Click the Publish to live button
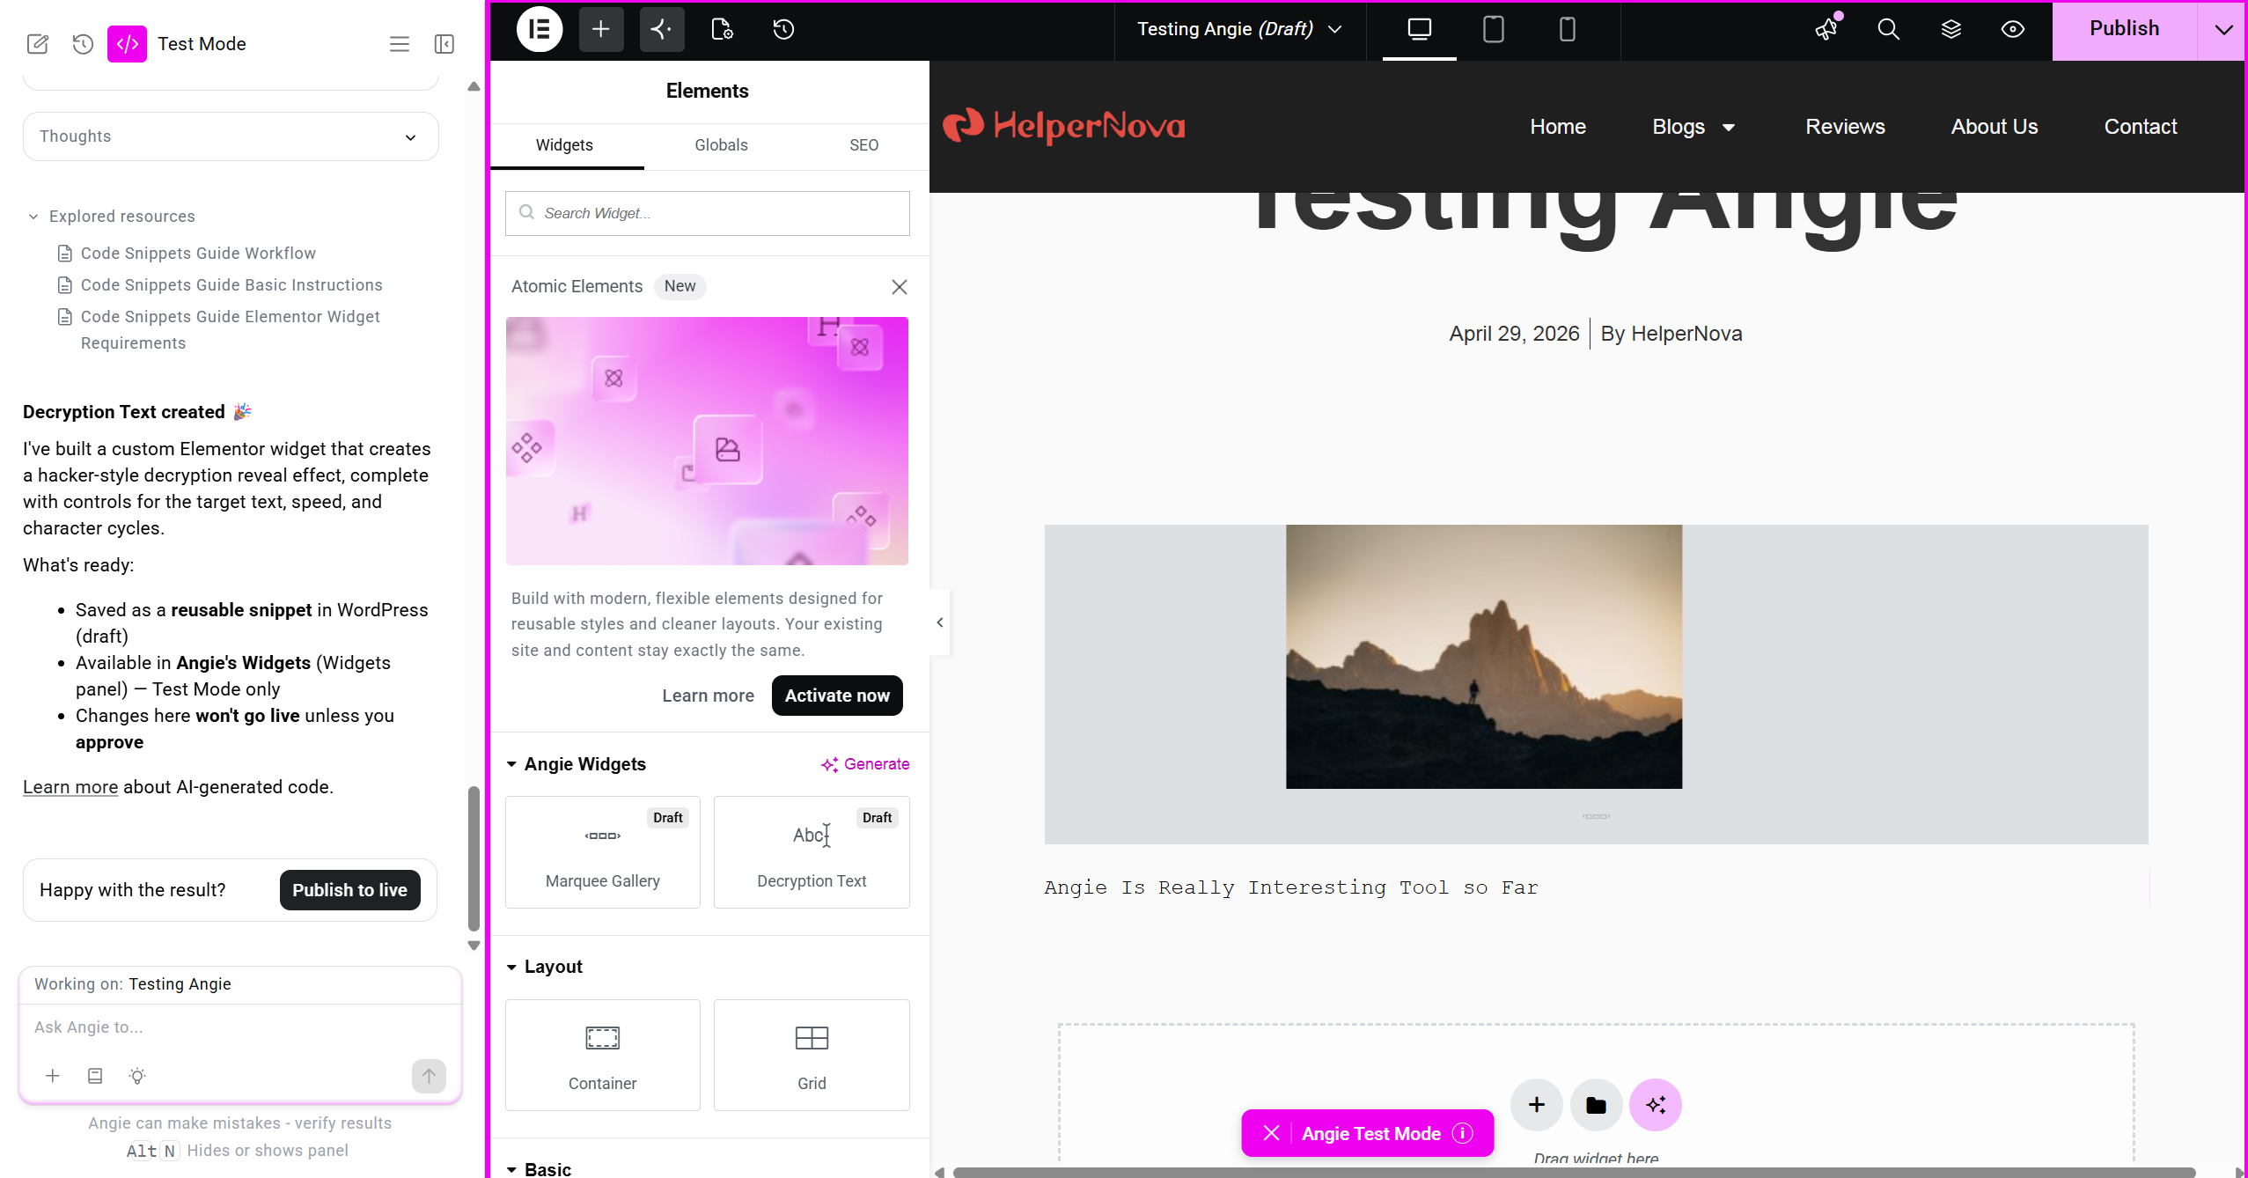The width and height of the screenshot is (2248, 1178). pos(349,890)
